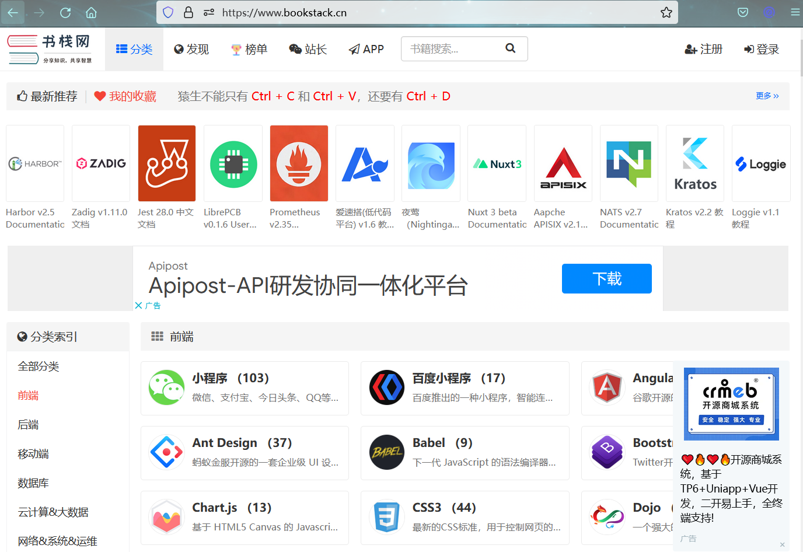Close the Apipost banner ad with X
Screen dimensions: 803x552
[x=138, y=305]
